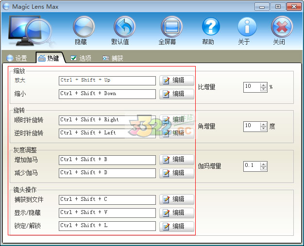Click the Ctrl + Shift + Down field
Image resolution: width=304 pixels, height=246 pixels.
[x=107, y=94]
